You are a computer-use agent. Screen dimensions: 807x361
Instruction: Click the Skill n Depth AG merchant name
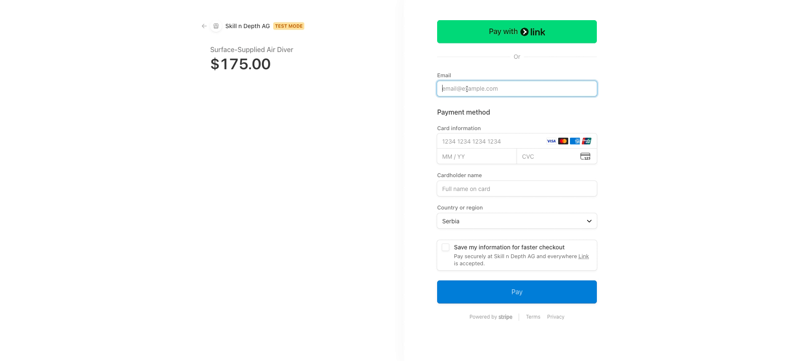tap(248, 26)
